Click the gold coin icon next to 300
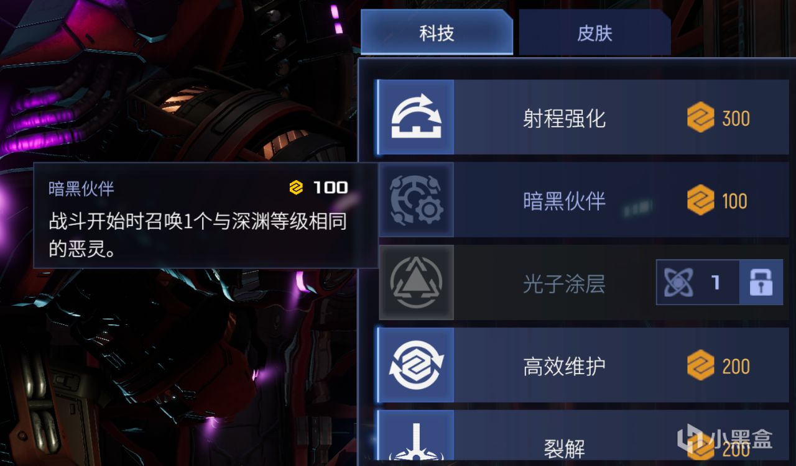Viewport: 796px width, 466px height. (x=701, y=117)
